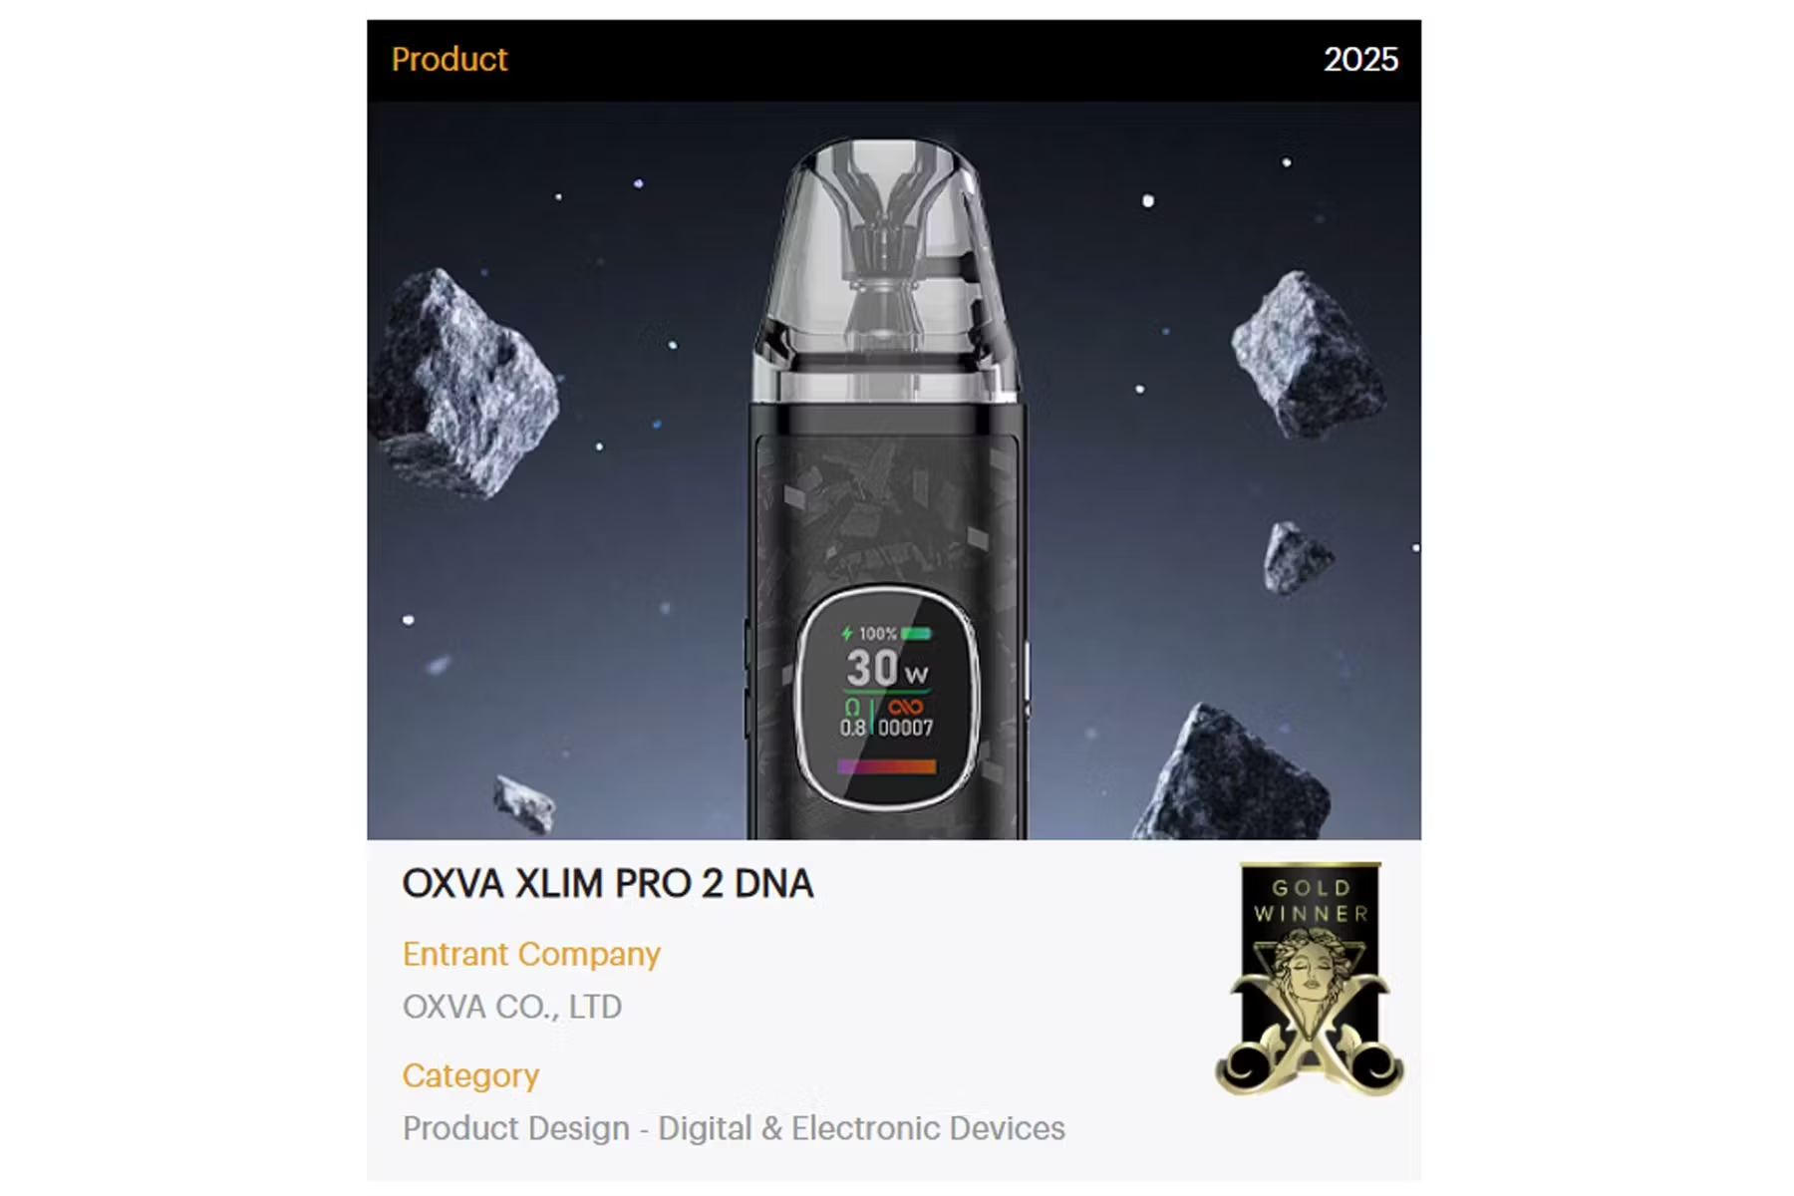Click the 00007 puff count number
1794x1196 pixels.
point(906,729)
